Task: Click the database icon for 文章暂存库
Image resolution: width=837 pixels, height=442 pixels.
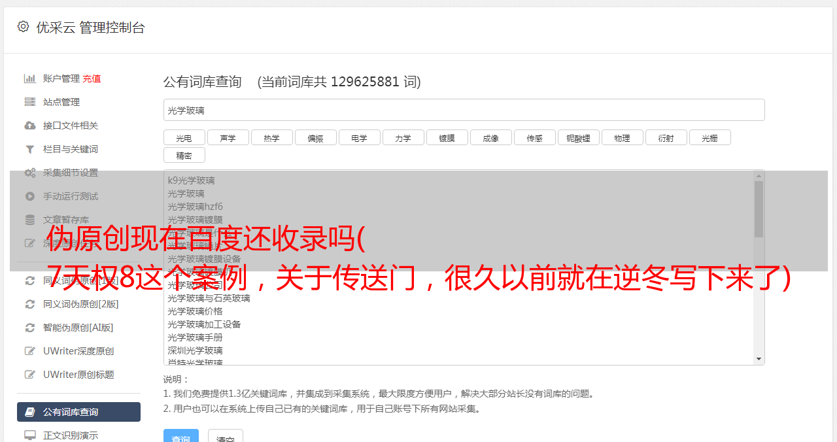Action: [x=30, y=220]
